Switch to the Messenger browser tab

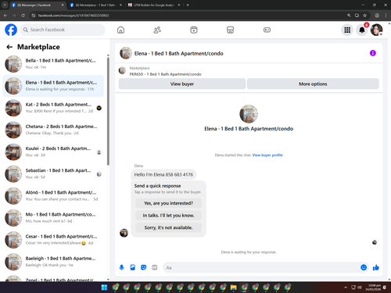[x=37, y=5]
